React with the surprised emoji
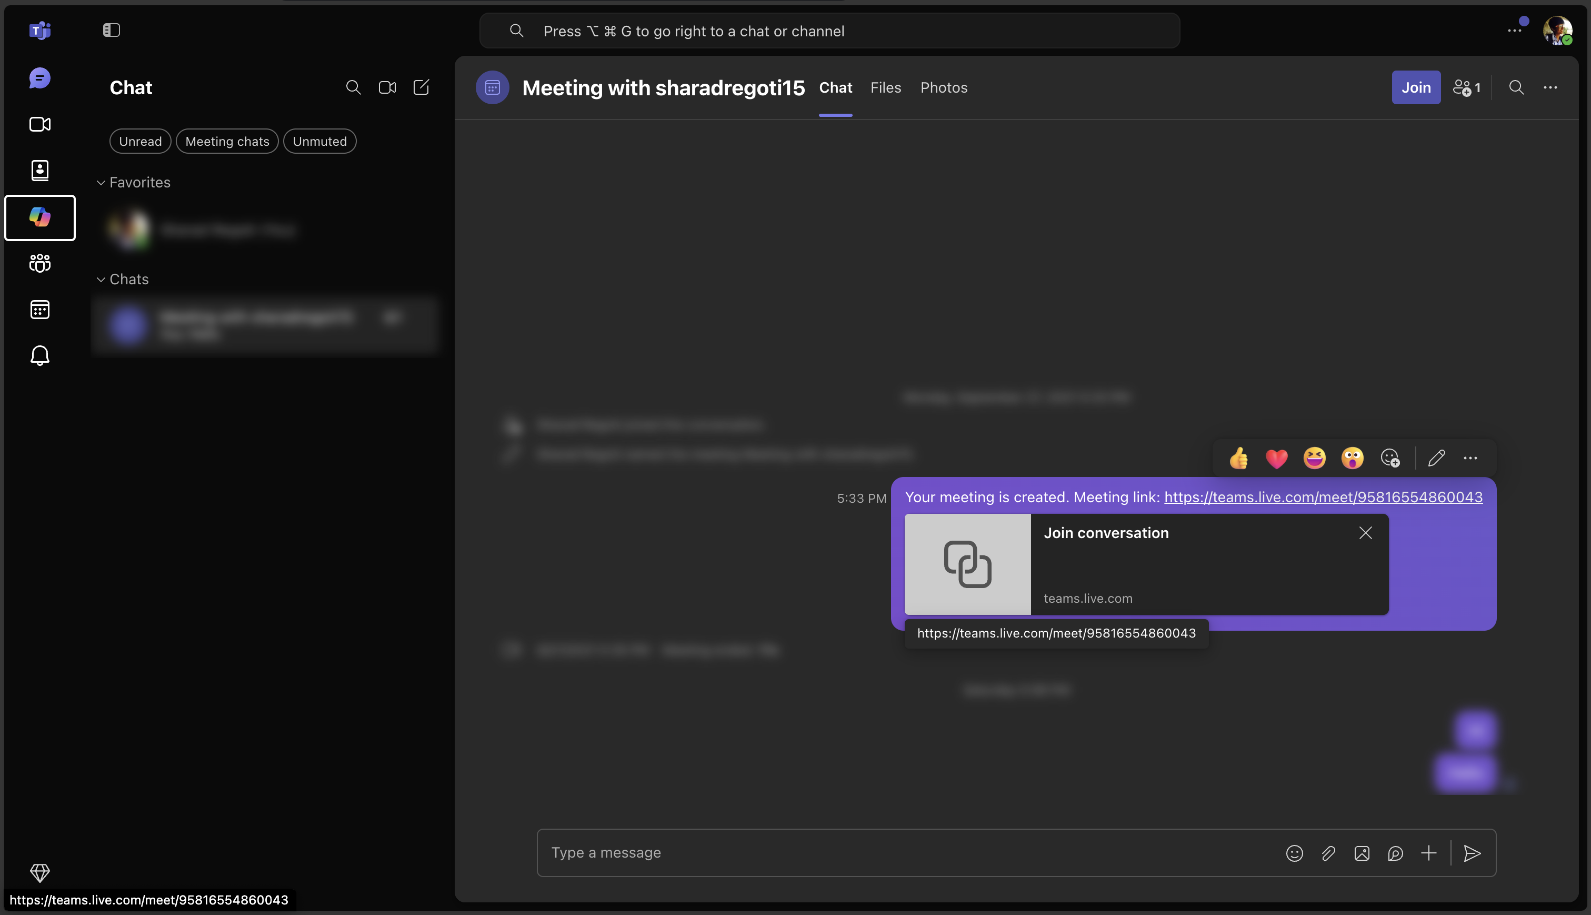Screen dimensions: 1591x915 coord(1352,458)
